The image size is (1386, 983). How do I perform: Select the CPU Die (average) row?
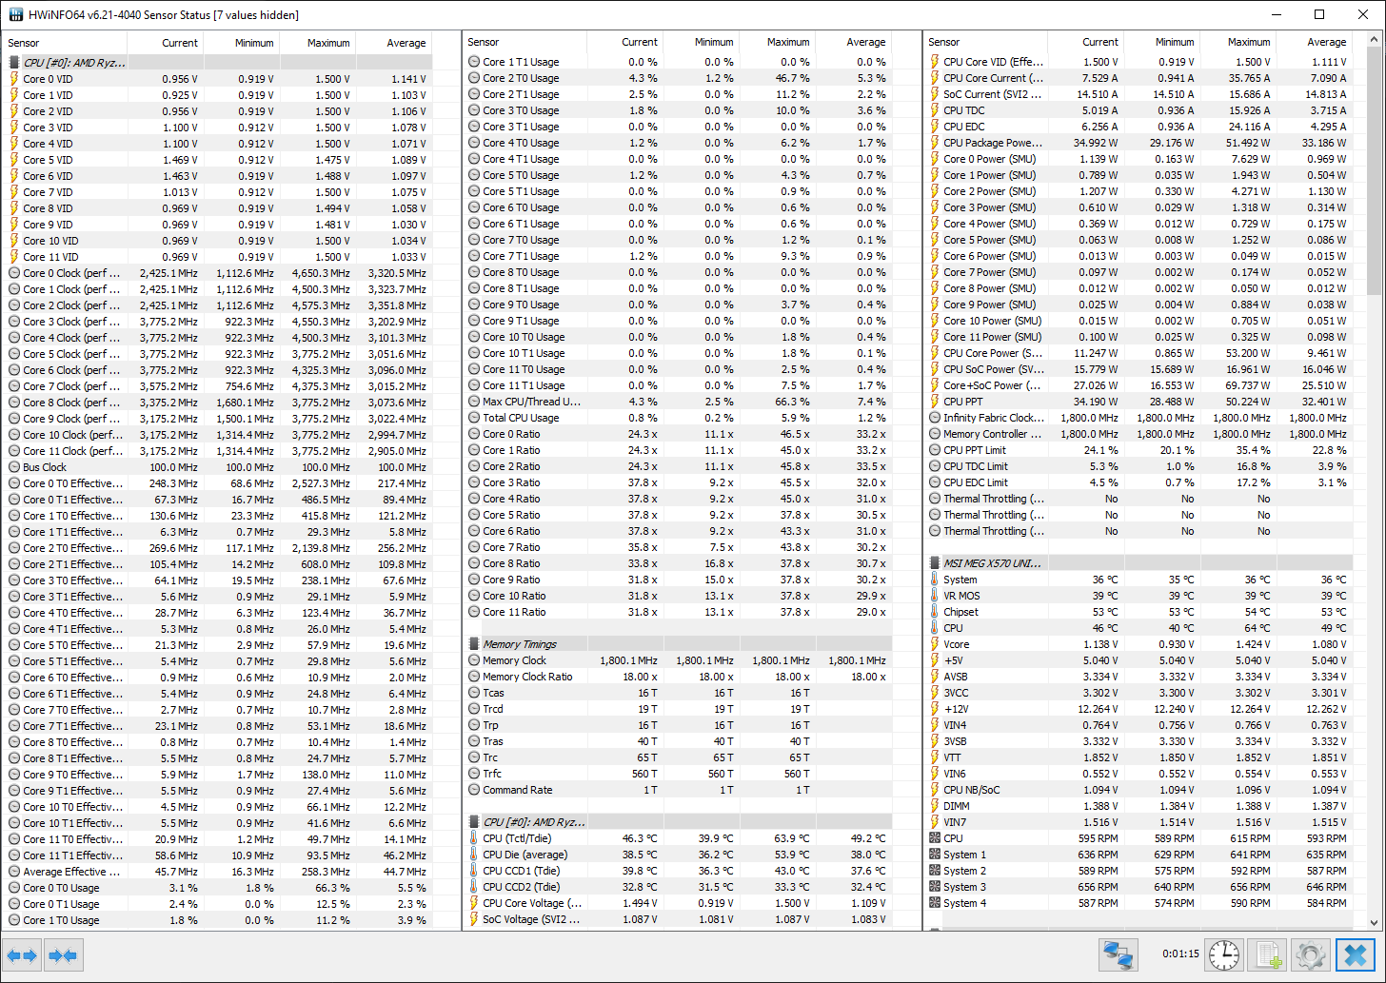tap(680, 855)
